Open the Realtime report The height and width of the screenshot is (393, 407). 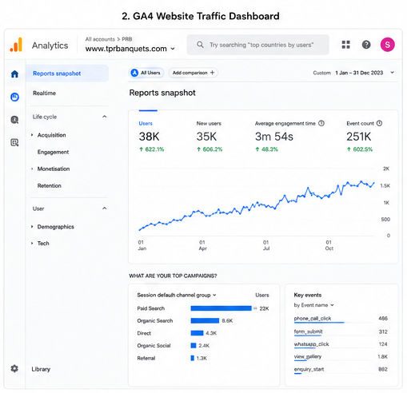click(44, 93)
